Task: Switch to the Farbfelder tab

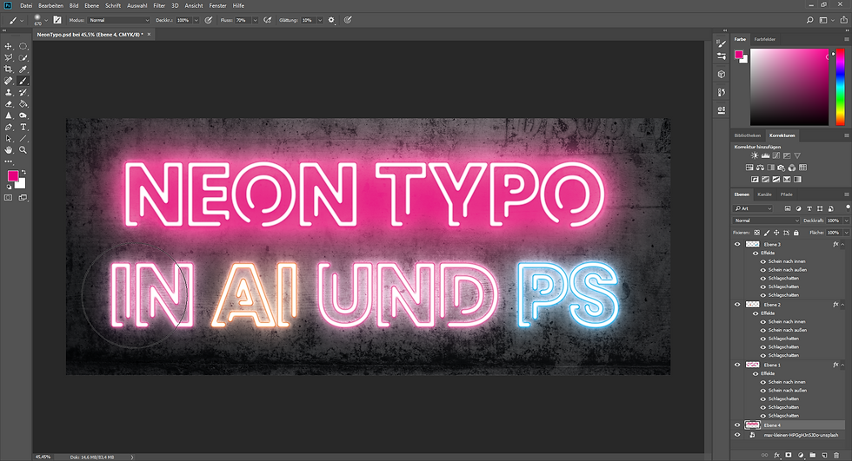Action: pos(764,40)
